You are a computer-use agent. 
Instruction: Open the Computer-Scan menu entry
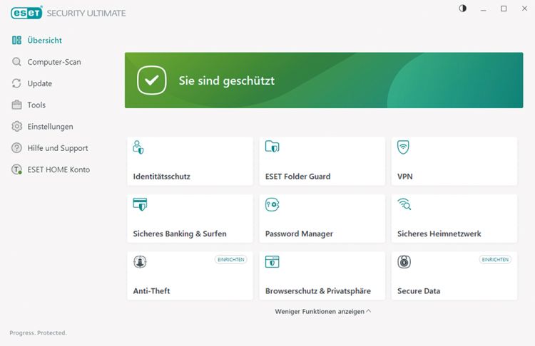click(x=54, y=62)
